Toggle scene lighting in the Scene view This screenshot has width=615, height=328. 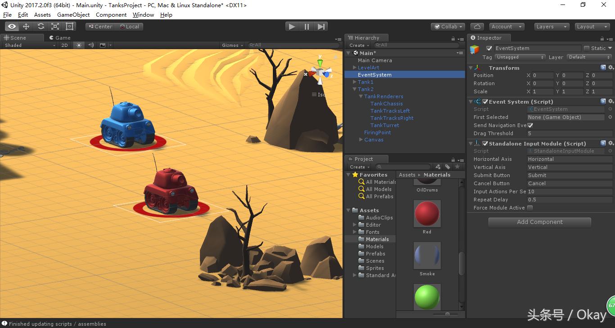[79, 45]
